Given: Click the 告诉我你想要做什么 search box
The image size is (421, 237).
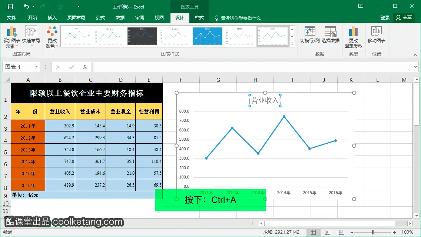Looking at the screenshot, I should click(x=238, y=18).
